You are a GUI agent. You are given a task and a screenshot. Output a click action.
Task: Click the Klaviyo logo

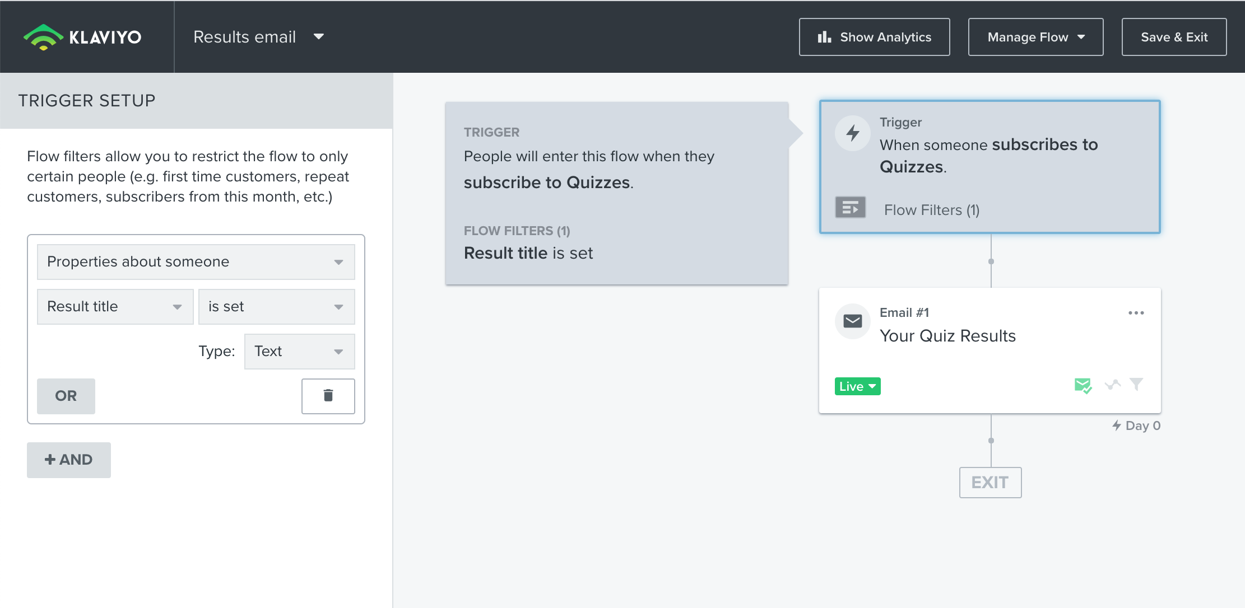82,37
